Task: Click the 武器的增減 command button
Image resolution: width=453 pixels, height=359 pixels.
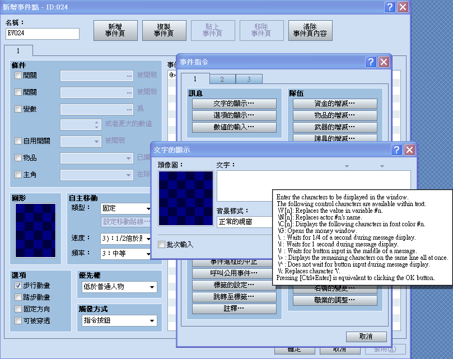Action: (335, 127)
